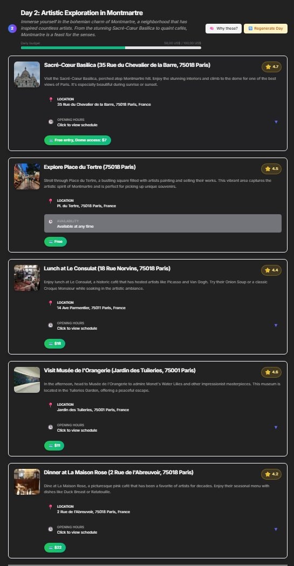Click the daily budget progress bar
This screenshot has width=294, height=566.
(111, 47)
